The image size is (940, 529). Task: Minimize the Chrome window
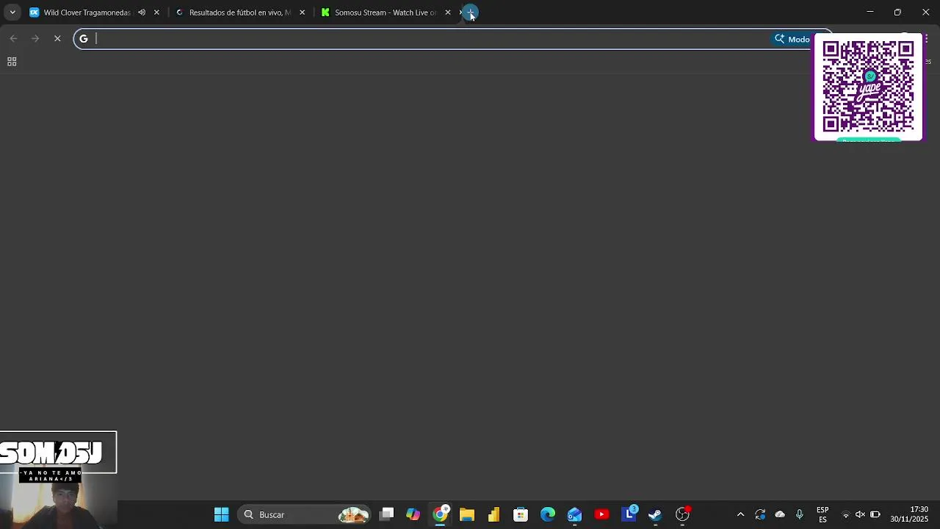pos(870,12)
